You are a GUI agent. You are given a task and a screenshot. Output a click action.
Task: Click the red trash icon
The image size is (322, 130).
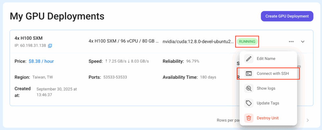point(249,118)
